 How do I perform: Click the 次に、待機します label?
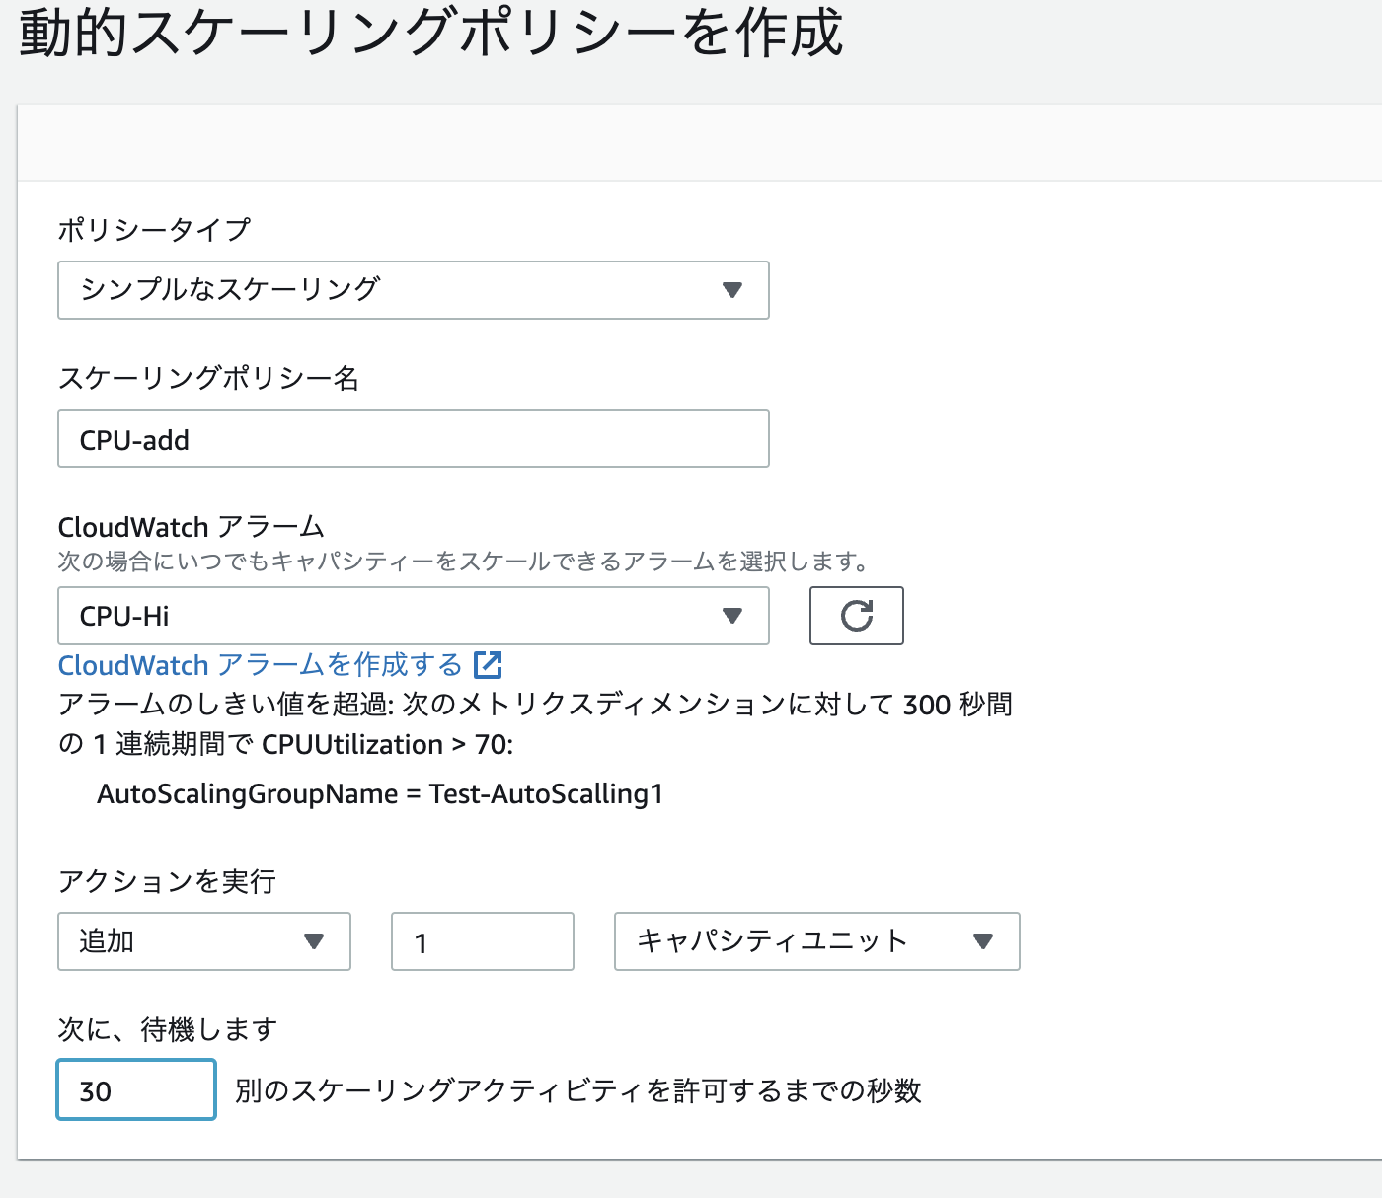(168, 1029)
